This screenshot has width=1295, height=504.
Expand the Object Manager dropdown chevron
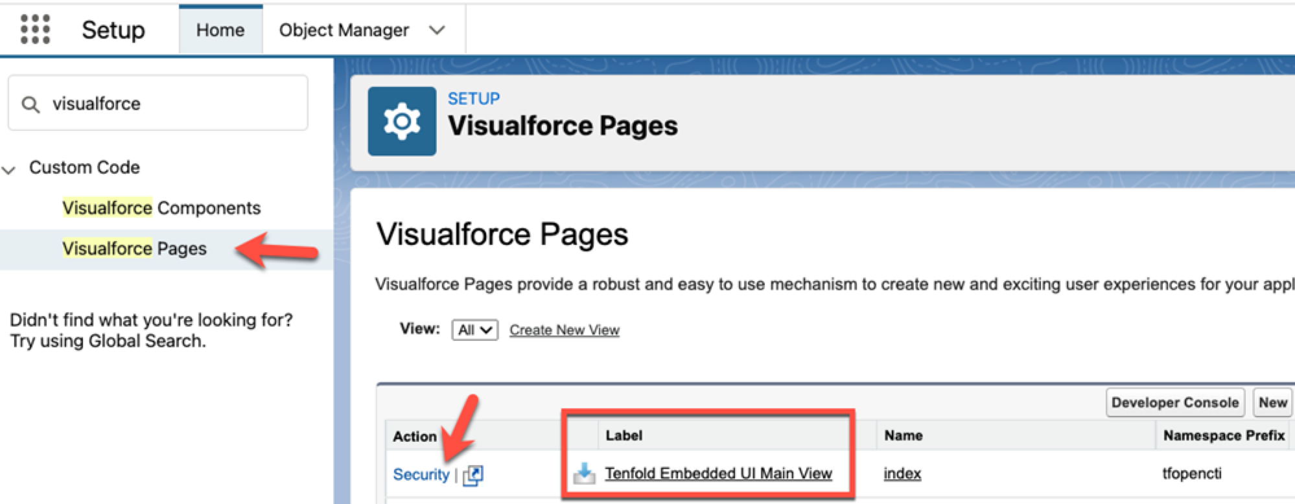click(437, 30)
